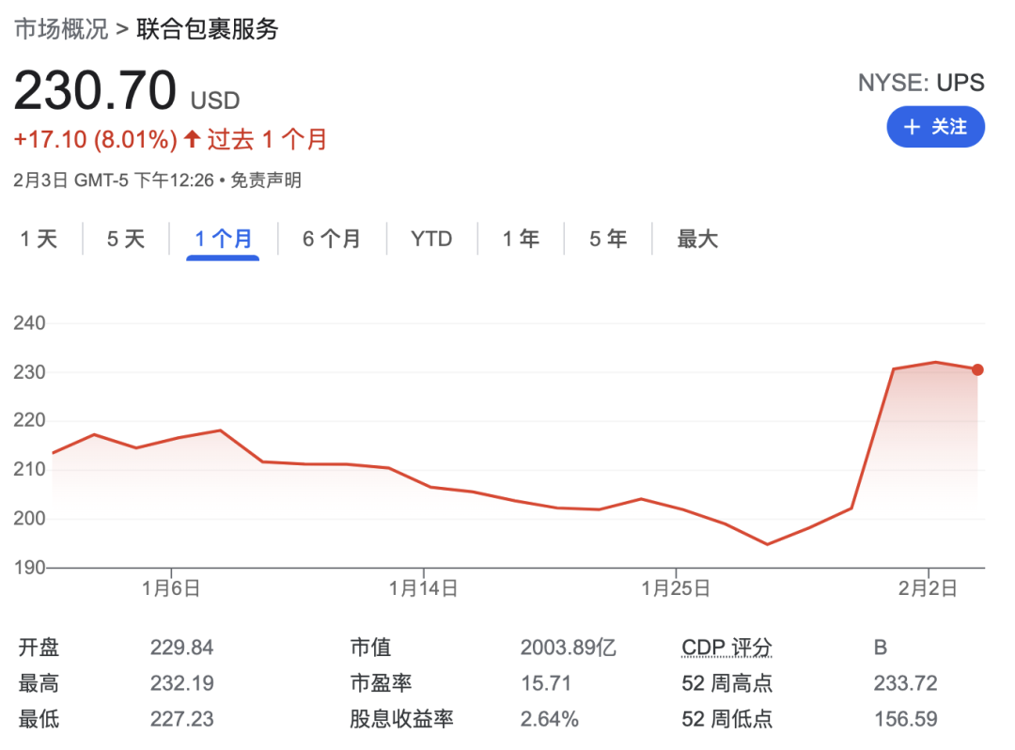The width and height of the screenshot is (1015, 750).
Task: Click the 1月25日 axis label
Action: (x=676, y=588)
